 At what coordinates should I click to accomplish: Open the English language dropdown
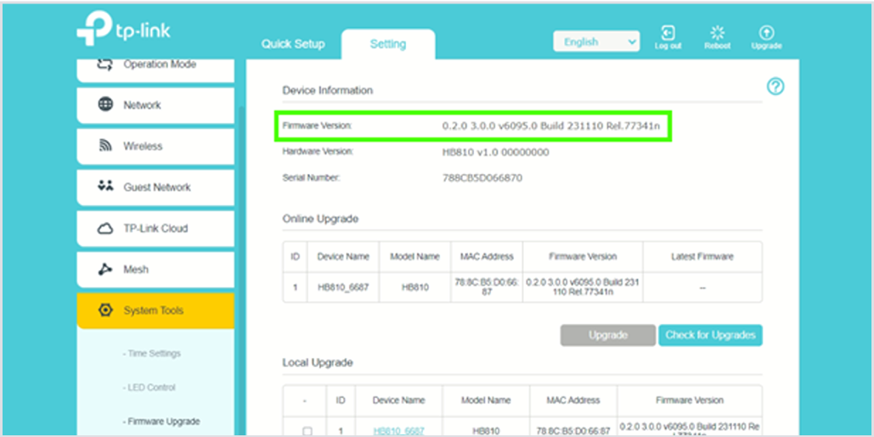pos(596,42)
